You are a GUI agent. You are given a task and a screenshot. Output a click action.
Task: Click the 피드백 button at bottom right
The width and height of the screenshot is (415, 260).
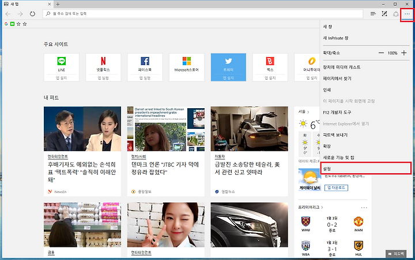396,254
